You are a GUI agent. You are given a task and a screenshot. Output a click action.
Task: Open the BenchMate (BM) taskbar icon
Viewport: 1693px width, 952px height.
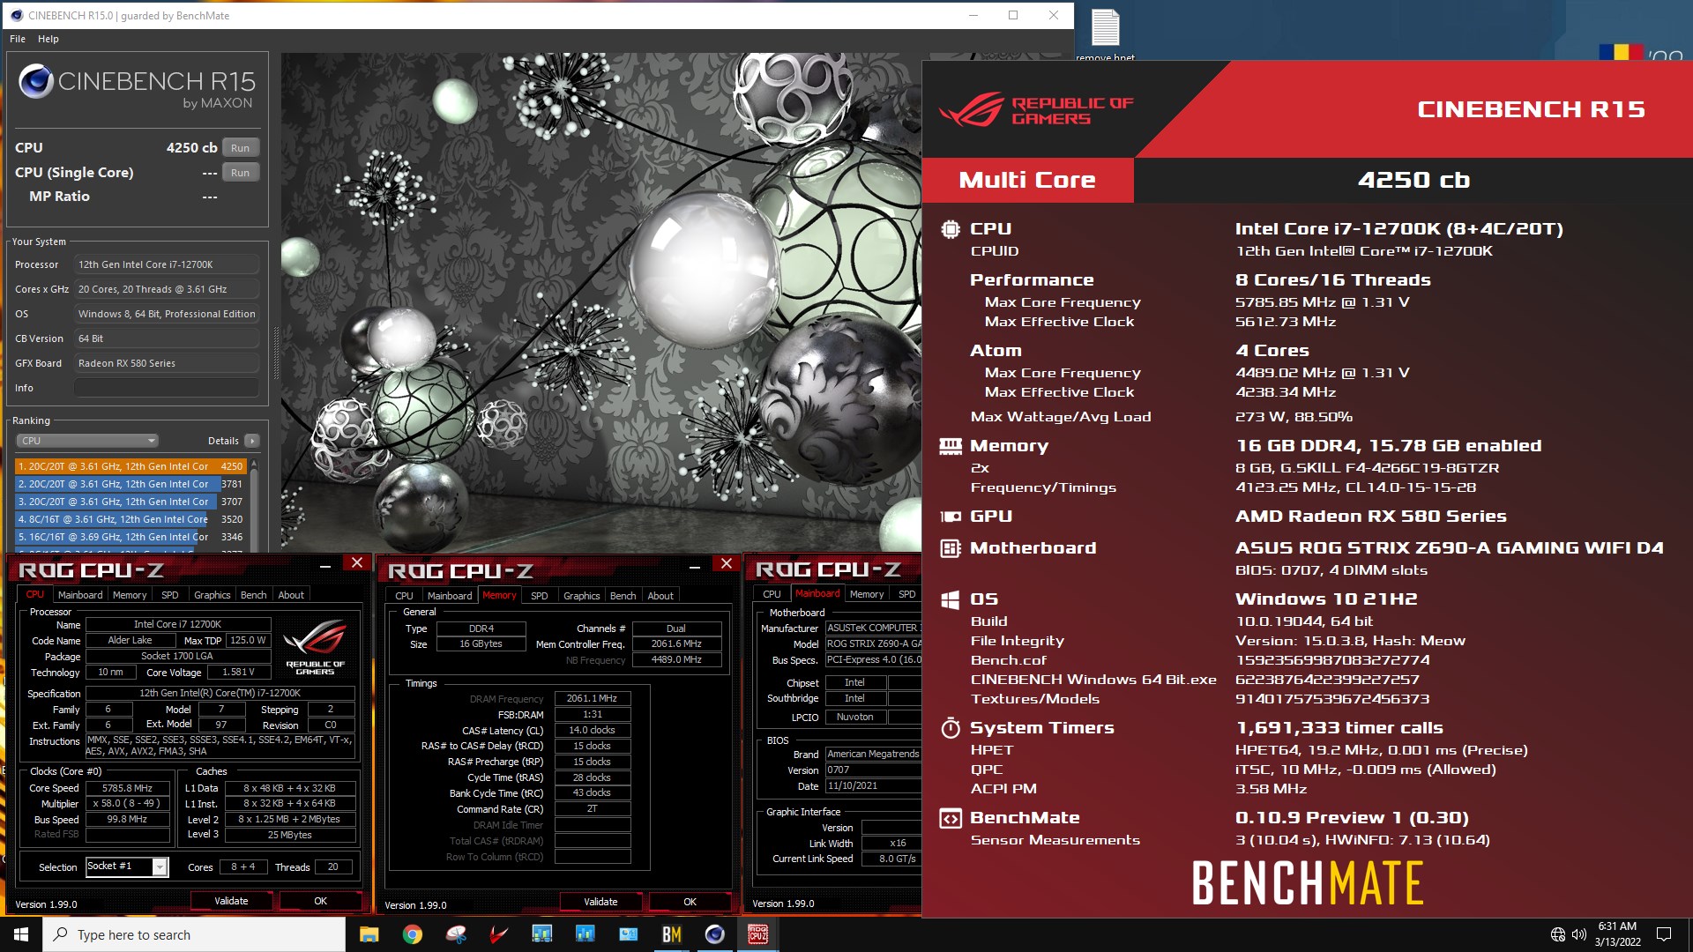pyautogui.click(x=671, y=934)
